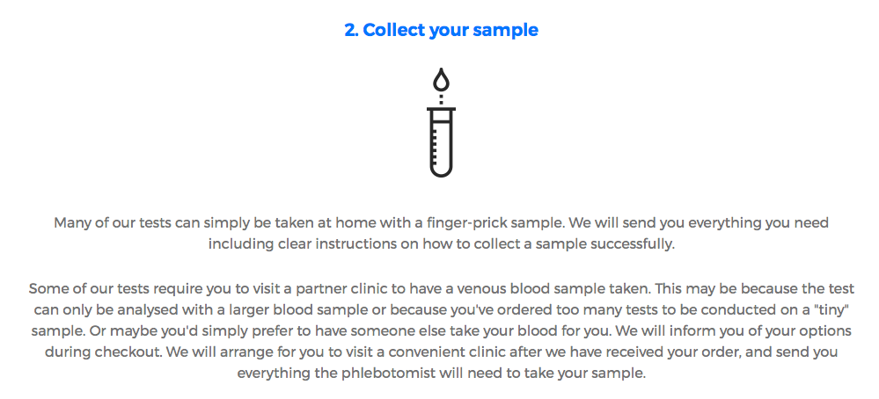Click the droplet above the test tube
The height and width of the screenshot is (399, 879).
(x=441, y=80)
